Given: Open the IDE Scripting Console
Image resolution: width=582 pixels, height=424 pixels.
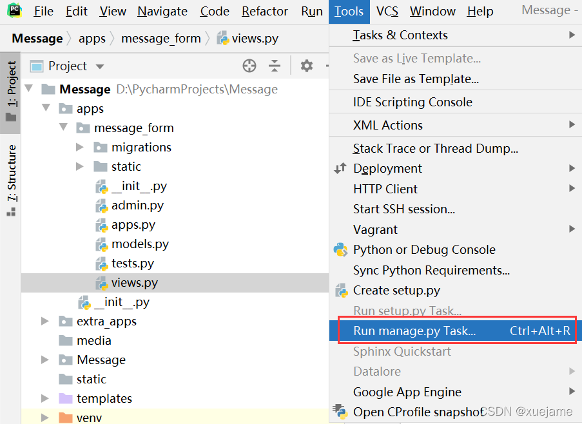Looking at the screenshot, I should (x=412, y=101).
